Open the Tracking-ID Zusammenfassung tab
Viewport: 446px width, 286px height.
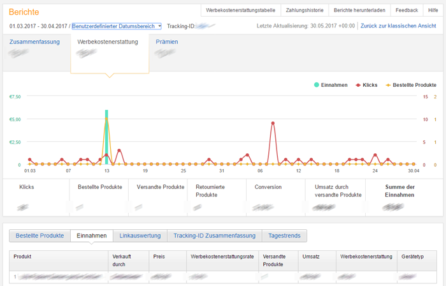(x=215, y=236)
